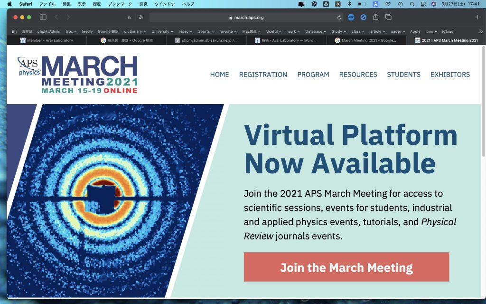The height and width of the screenshot is (304, 486).
Task: Open PROGRAM page
Action: tap(313, 75)
